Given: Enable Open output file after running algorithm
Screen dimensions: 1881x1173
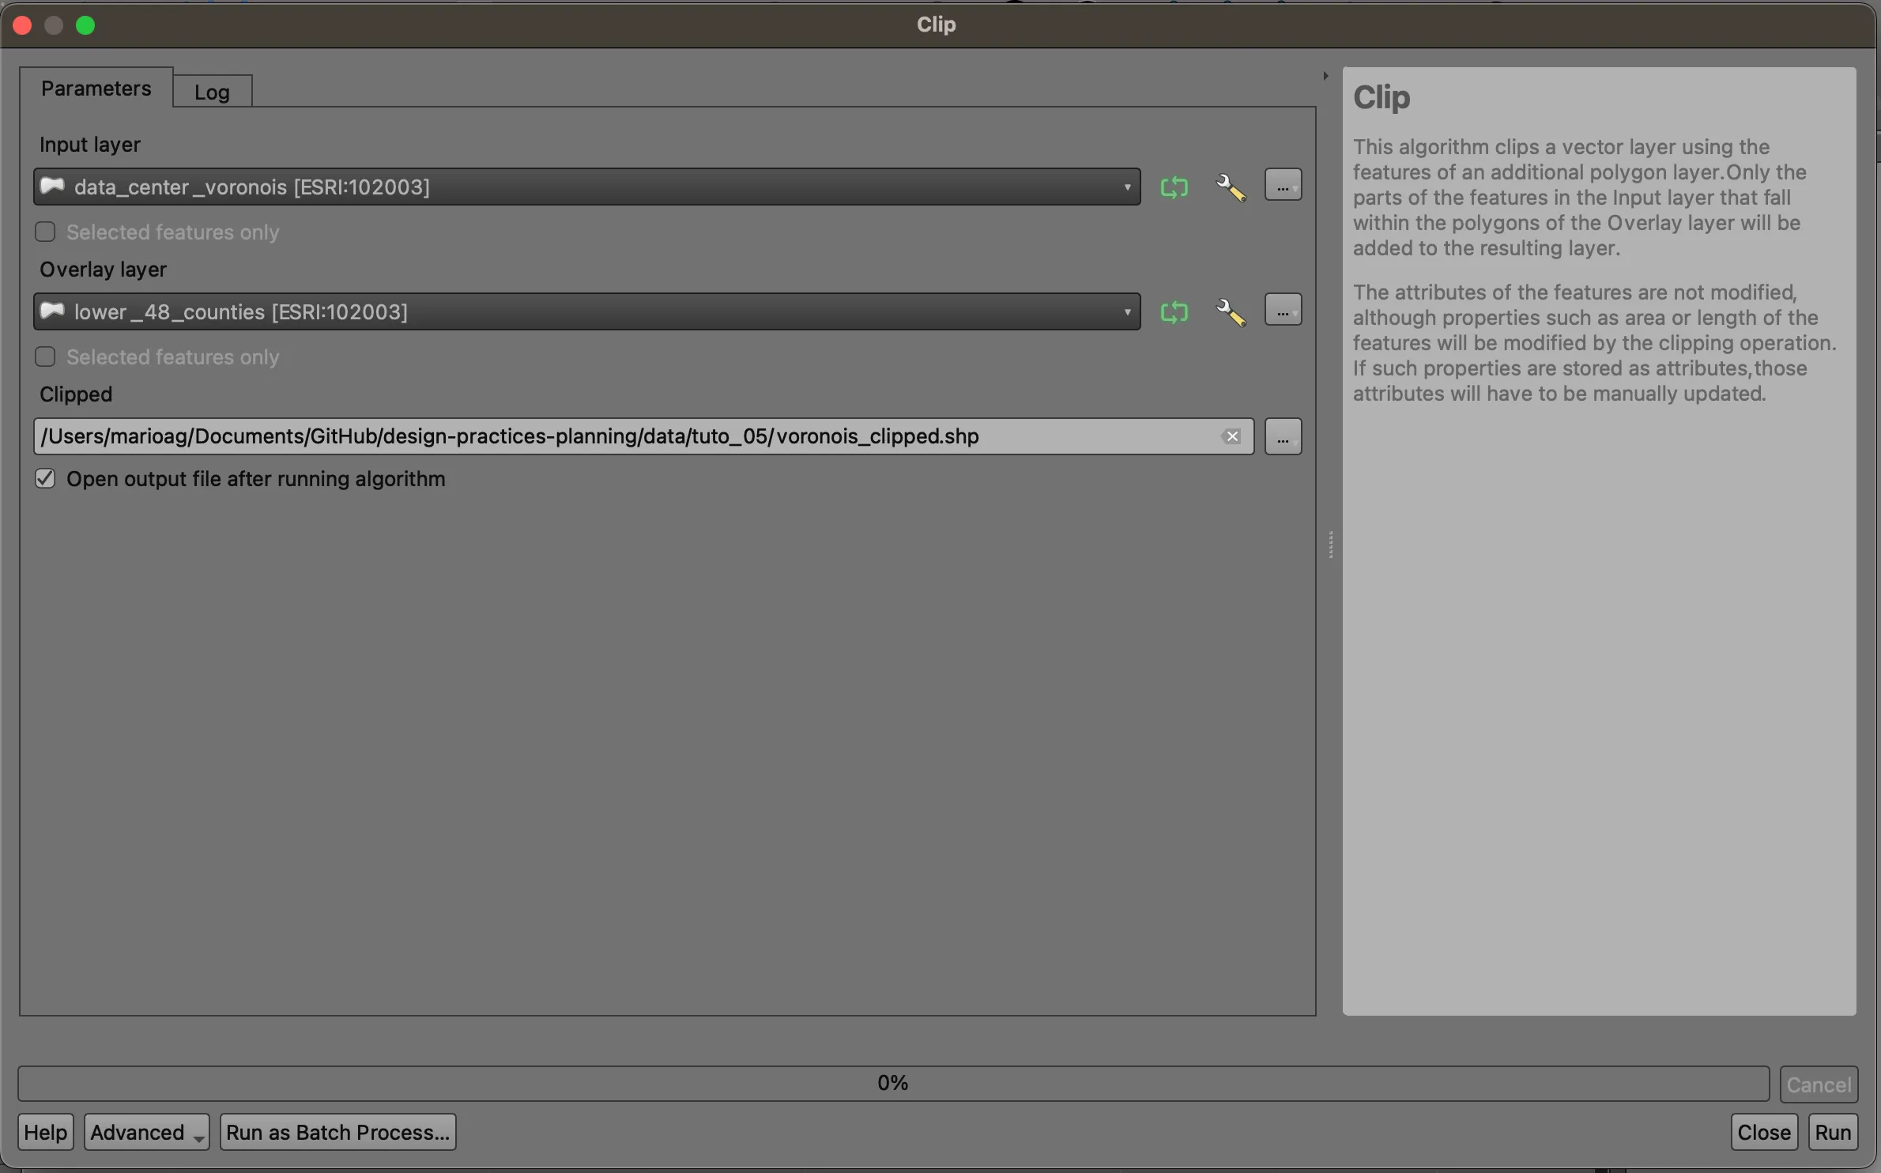Looking at the screenshot, I should 46,478.
